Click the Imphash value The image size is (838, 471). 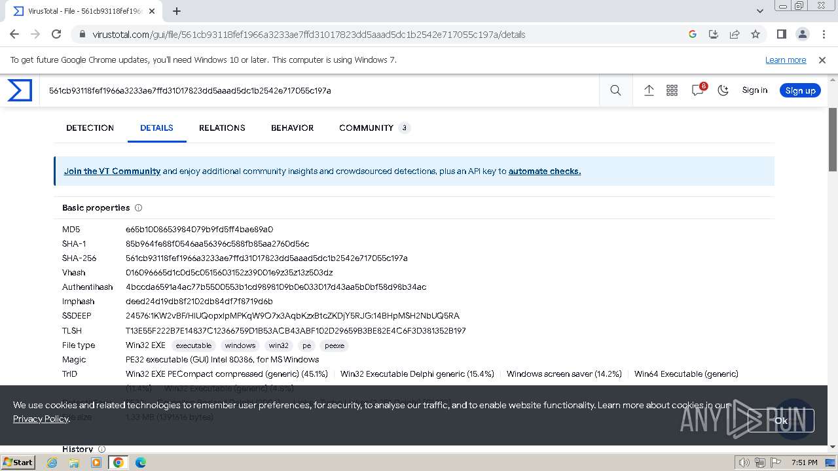pos(199,302)
